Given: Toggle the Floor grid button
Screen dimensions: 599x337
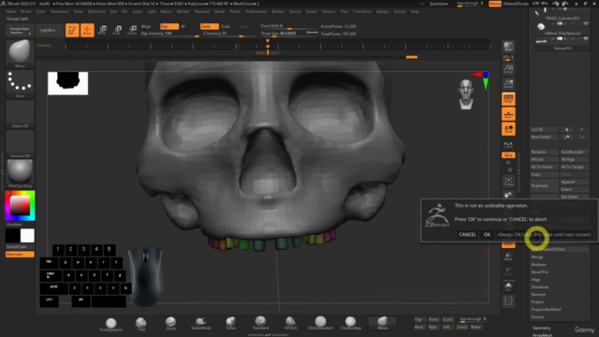Looking at the screenshot, I should pyautogui.click(x=508, y=114).
